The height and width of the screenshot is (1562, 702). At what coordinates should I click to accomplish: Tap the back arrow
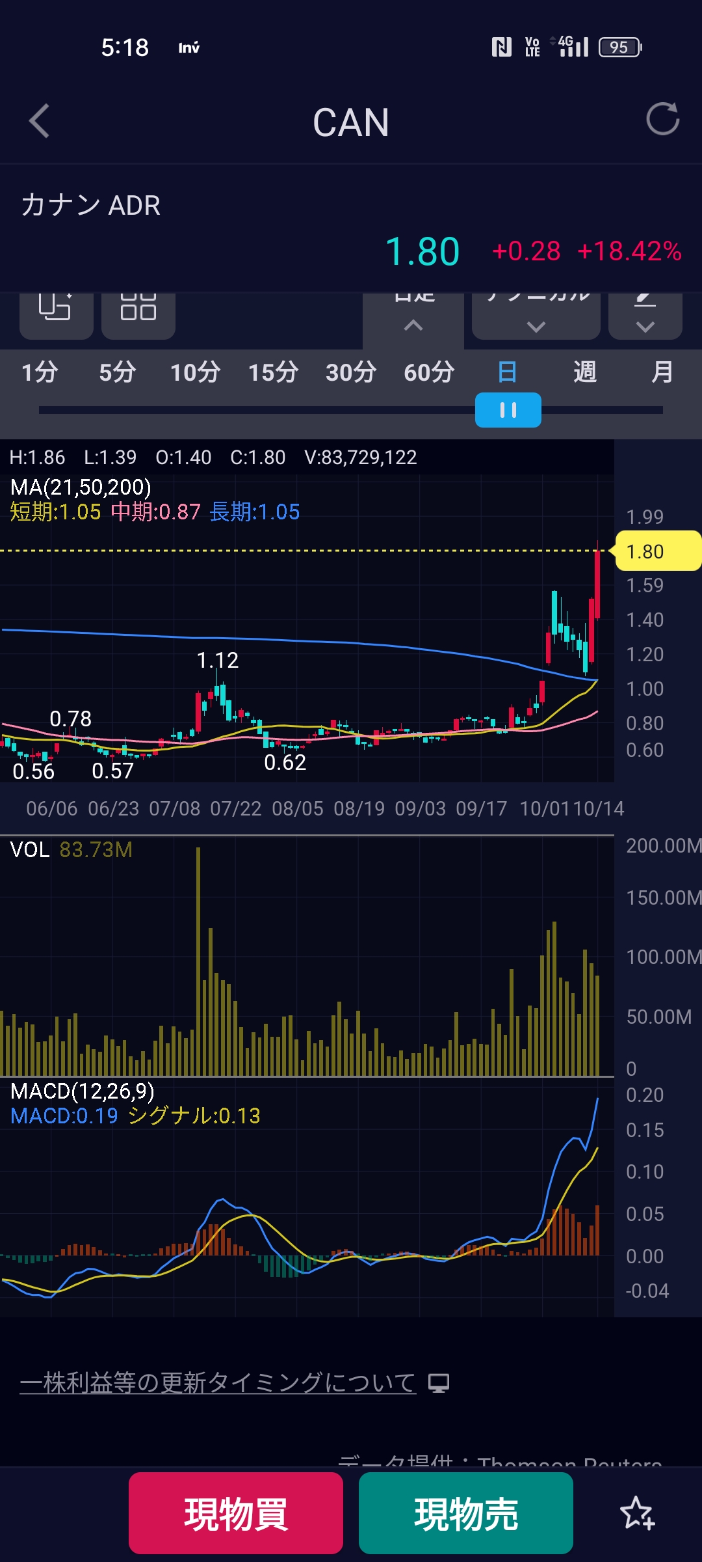40,121
